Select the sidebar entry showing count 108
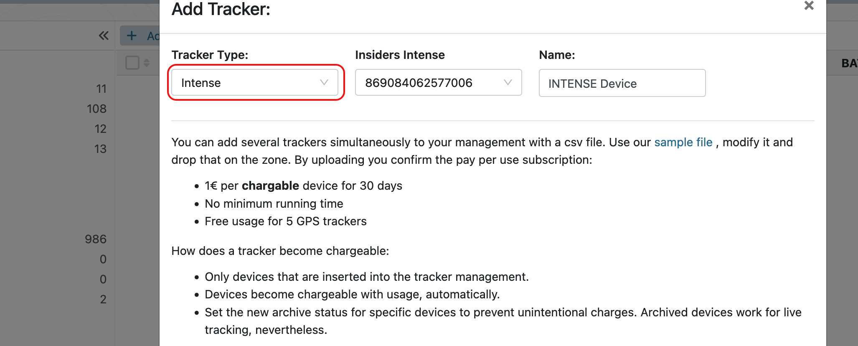 tap(96, 109)
